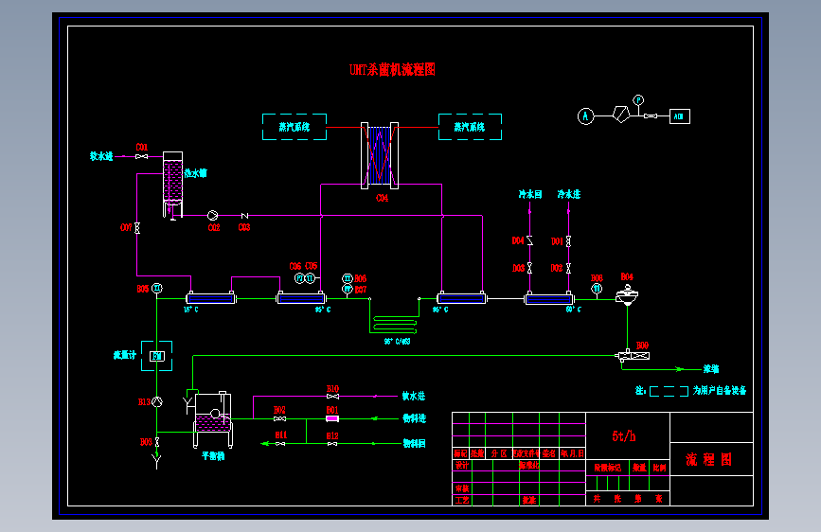Click the 为用户自备设备 note text

click(x=720, y=390)
